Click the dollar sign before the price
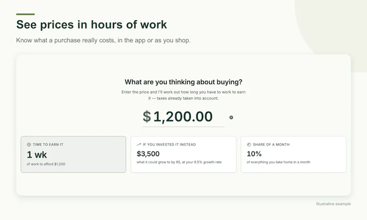The width and height of the screenshot is (367, 220). pos(147,117)
